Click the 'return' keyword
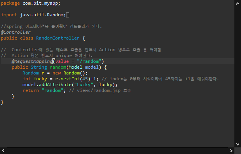 pos(31,90)
